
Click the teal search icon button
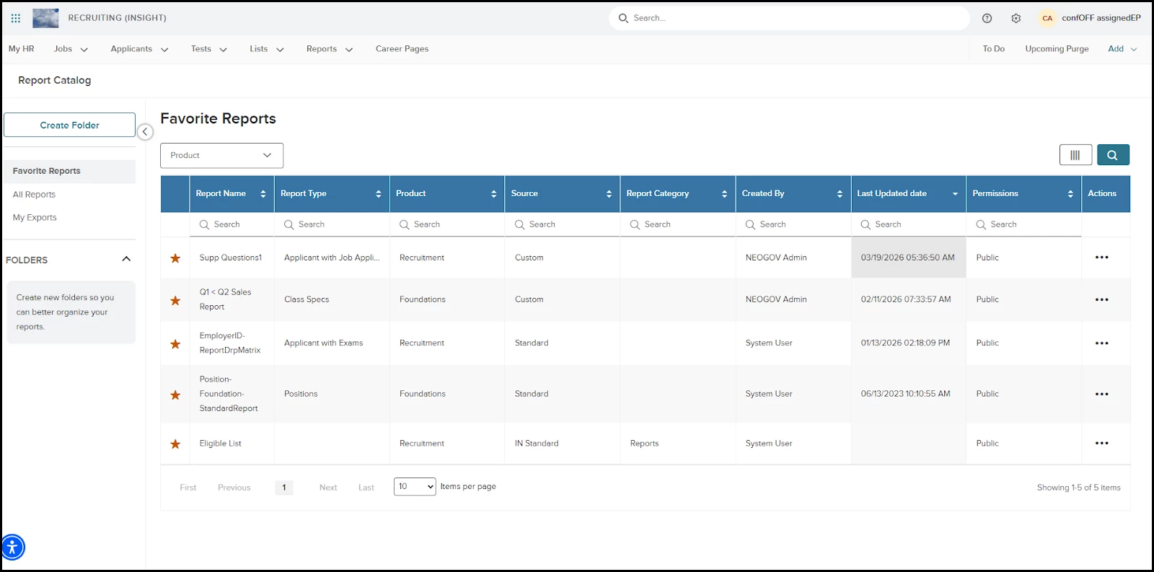[x=1113, y=155]
